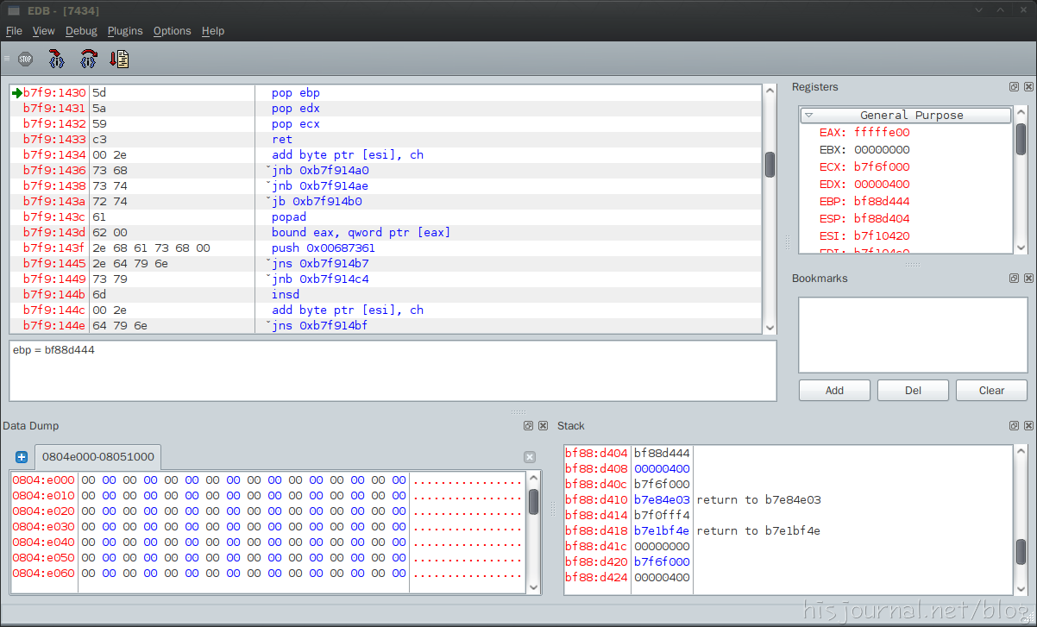Open the window title bar dropdown arrow
The width and height of the screenshot is (1037, 627).
[x=980, y=10]
